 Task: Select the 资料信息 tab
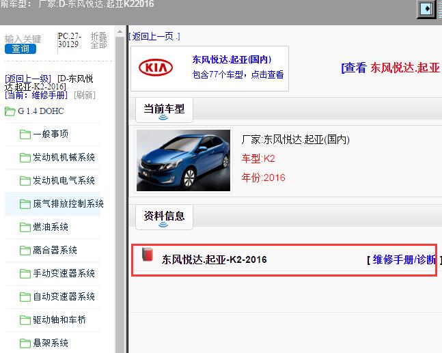pyautogui.click(x=164, y=217)
